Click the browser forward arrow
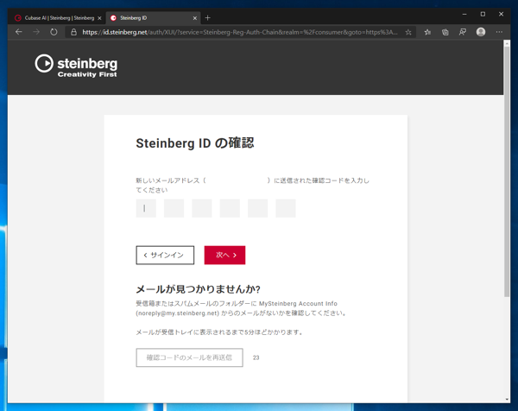518x411 pixels. point(36,32)
